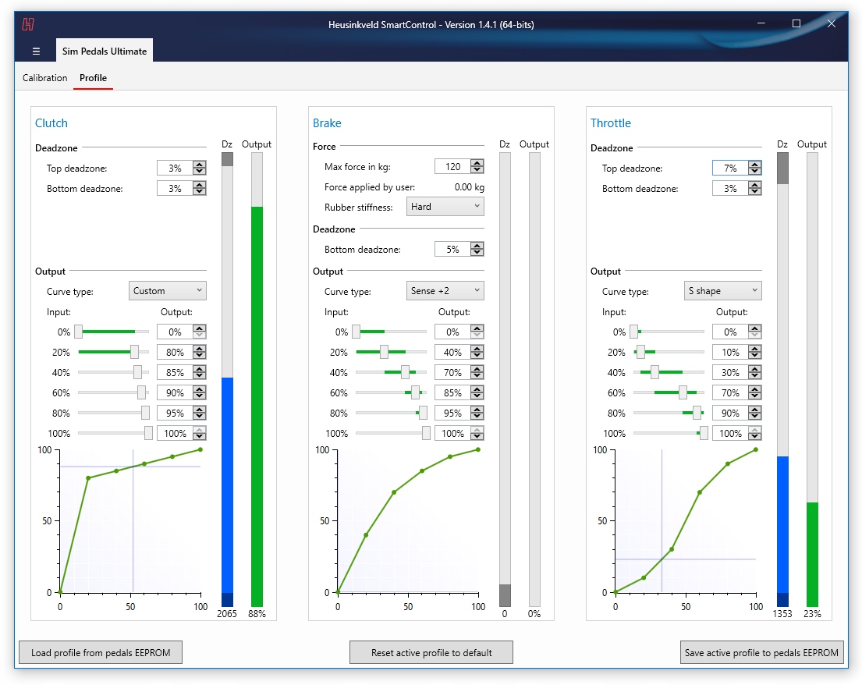Increase Clutch 20% output value stepper
The image size is (862, 685).
200,349
